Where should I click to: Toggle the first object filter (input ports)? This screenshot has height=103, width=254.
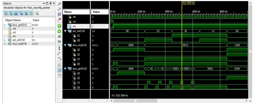(6, 13)
